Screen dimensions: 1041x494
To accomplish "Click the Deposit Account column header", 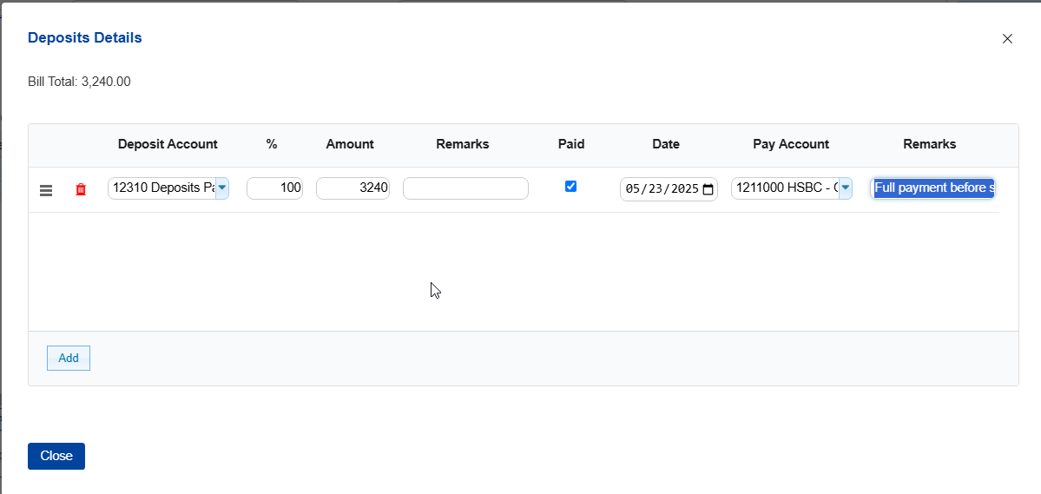I will (168, 144).
